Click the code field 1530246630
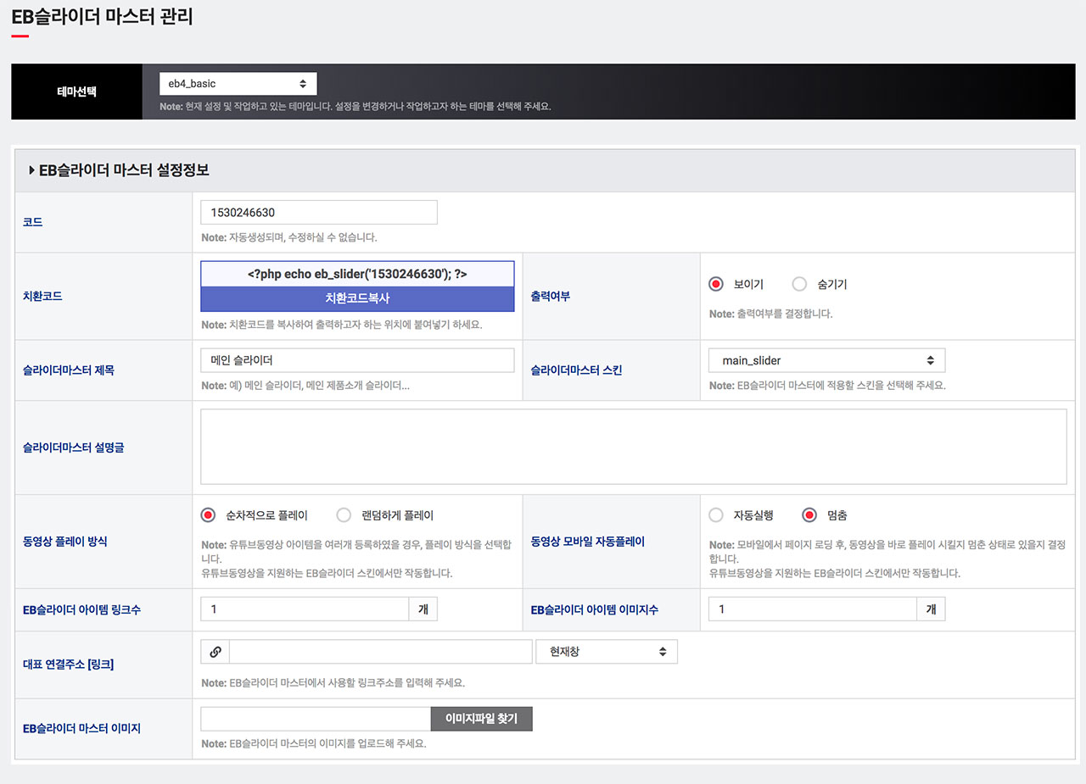1086x784 pixels. pos(319,213)
